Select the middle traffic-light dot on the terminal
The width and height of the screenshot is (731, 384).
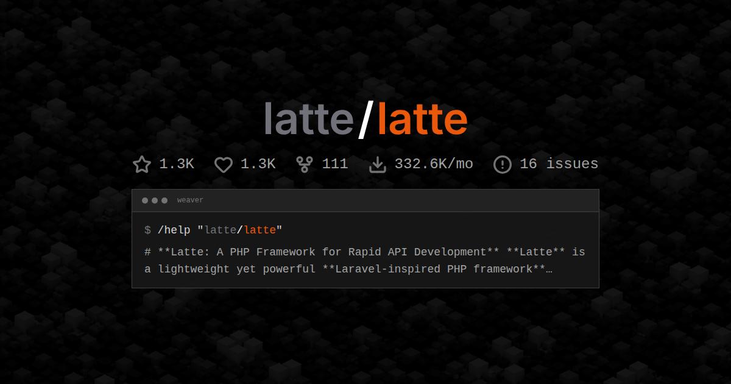(154, 199)
